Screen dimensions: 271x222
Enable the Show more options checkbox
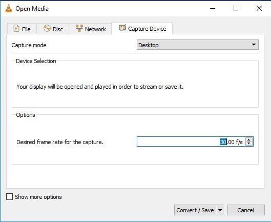pos(9,197)
